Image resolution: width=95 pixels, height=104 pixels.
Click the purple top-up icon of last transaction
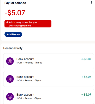(10, 97)
